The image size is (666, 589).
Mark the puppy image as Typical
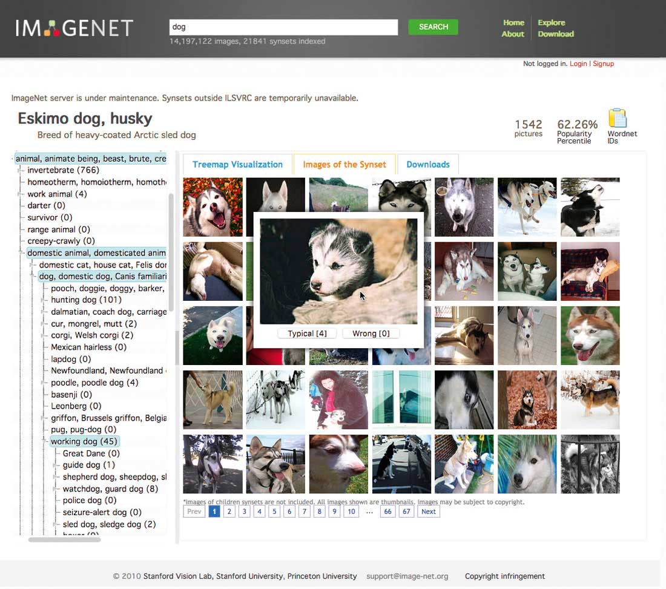(307, 334)
